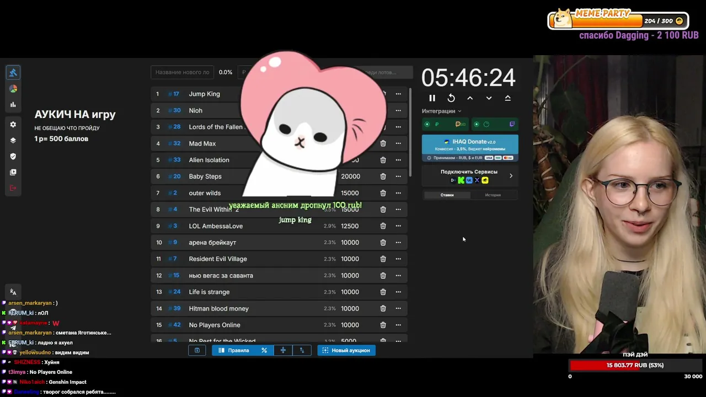Delete the outer wilds lot
Viewport: 706px width, 397px height.
click(x=383, y=193)
